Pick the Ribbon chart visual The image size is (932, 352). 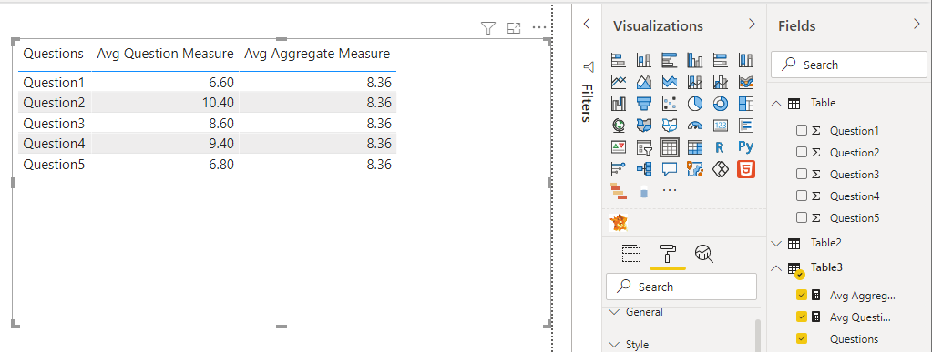coord(746,82)
